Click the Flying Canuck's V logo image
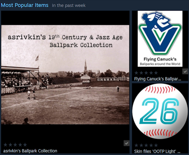 coord(160,34)
